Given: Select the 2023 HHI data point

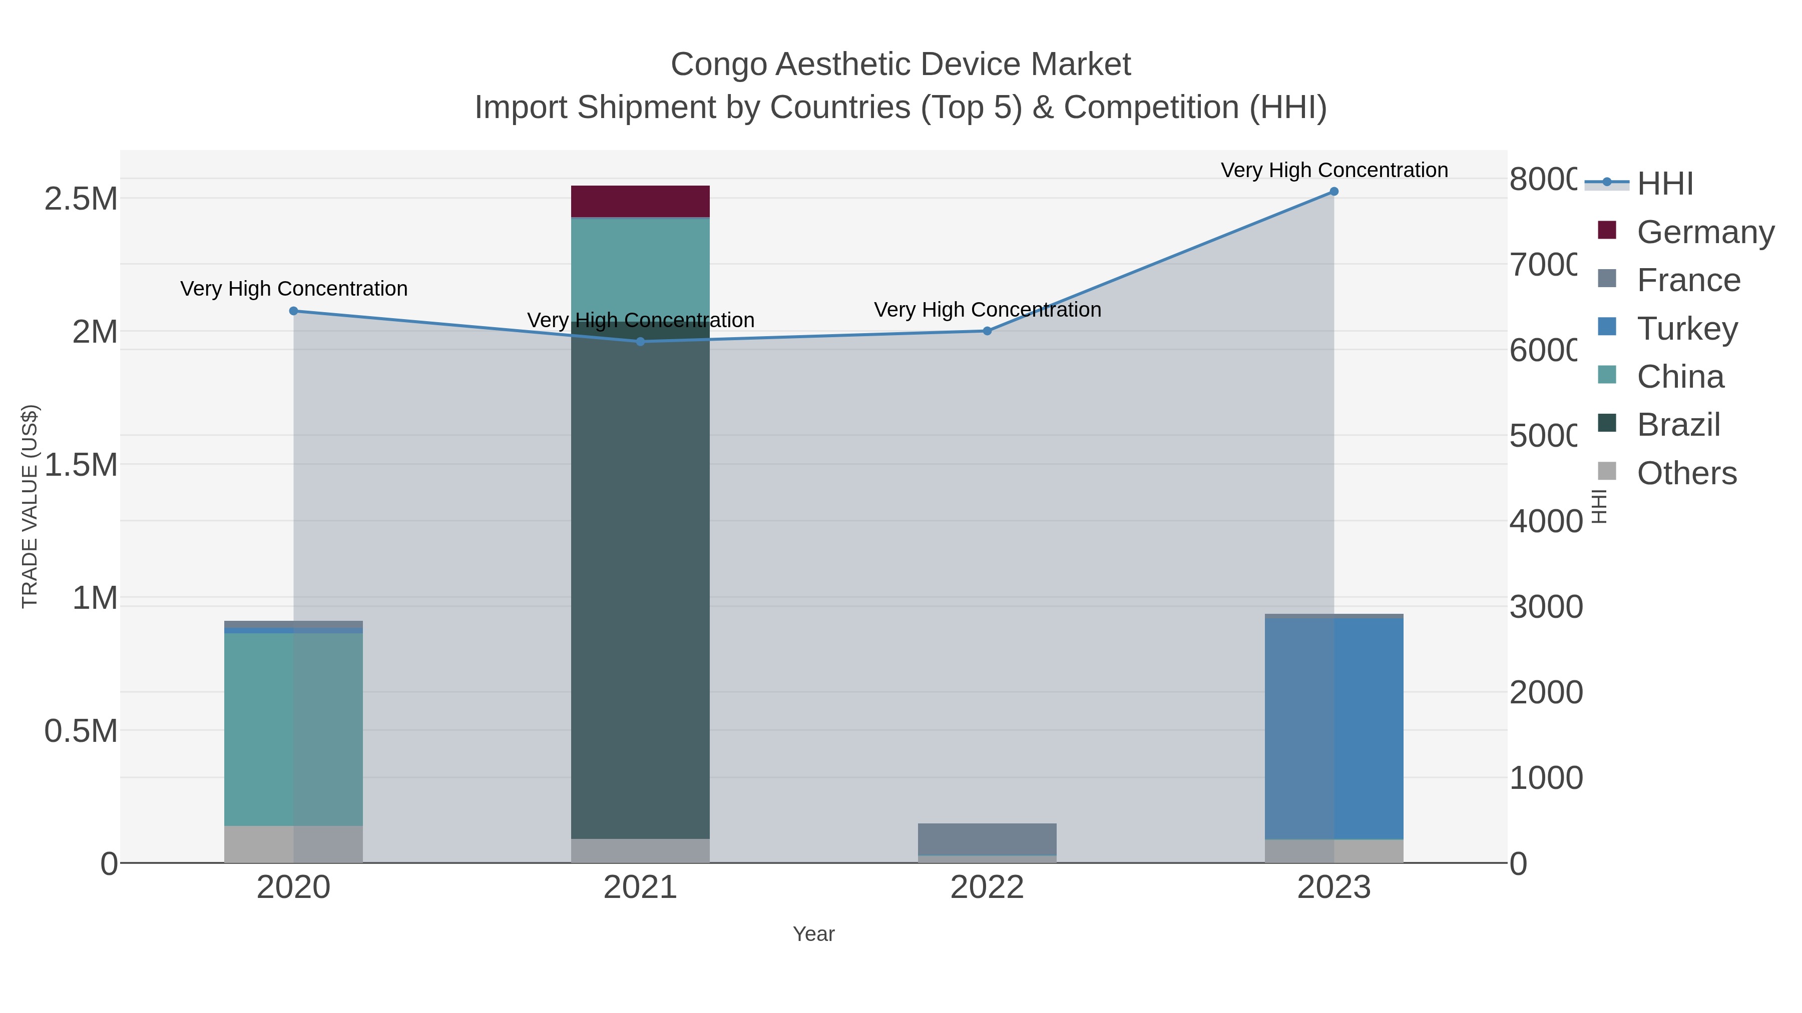Looking at the screenshot, I should pos(1334,192).
